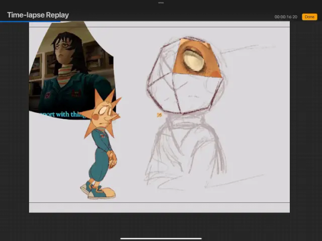This screenshot has width=322, height=241.
Task: Click the small orange marker on canvas
Action: pos(159,115)
